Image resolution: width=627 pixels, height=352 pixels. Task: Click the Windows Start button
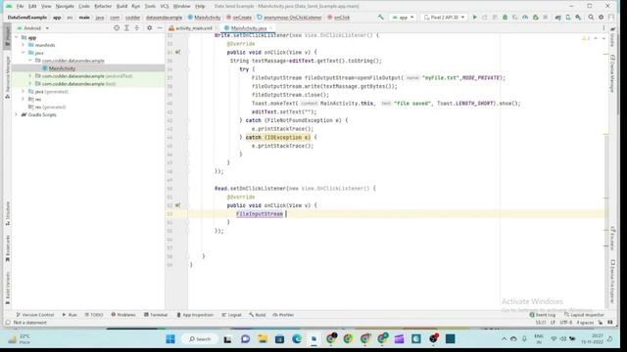point(170,339)
